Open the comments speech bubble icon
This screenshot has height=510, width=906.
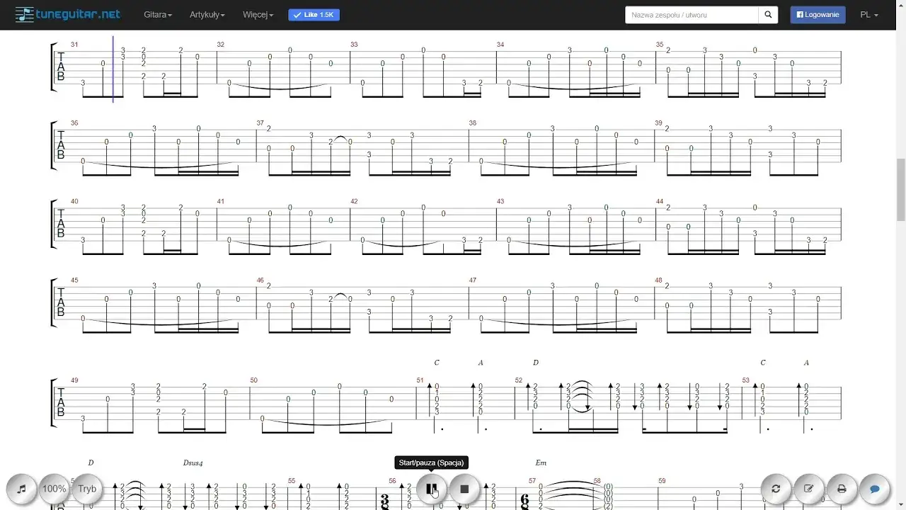874,489
